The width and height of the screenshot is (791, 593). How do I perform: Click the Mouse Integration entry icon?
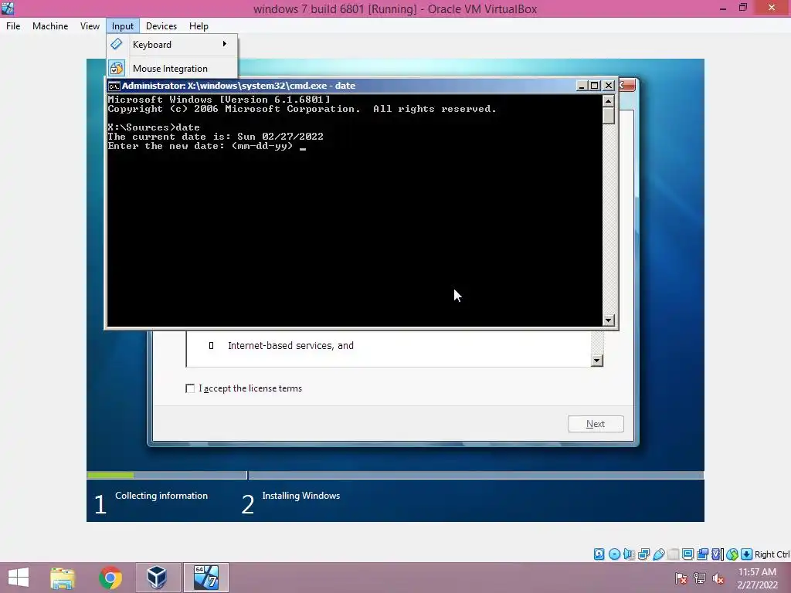(117, 68)
